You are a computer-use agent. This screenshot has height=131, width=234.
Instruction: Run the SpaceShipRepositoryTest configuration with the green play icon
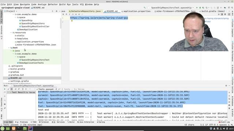point(197,8)
